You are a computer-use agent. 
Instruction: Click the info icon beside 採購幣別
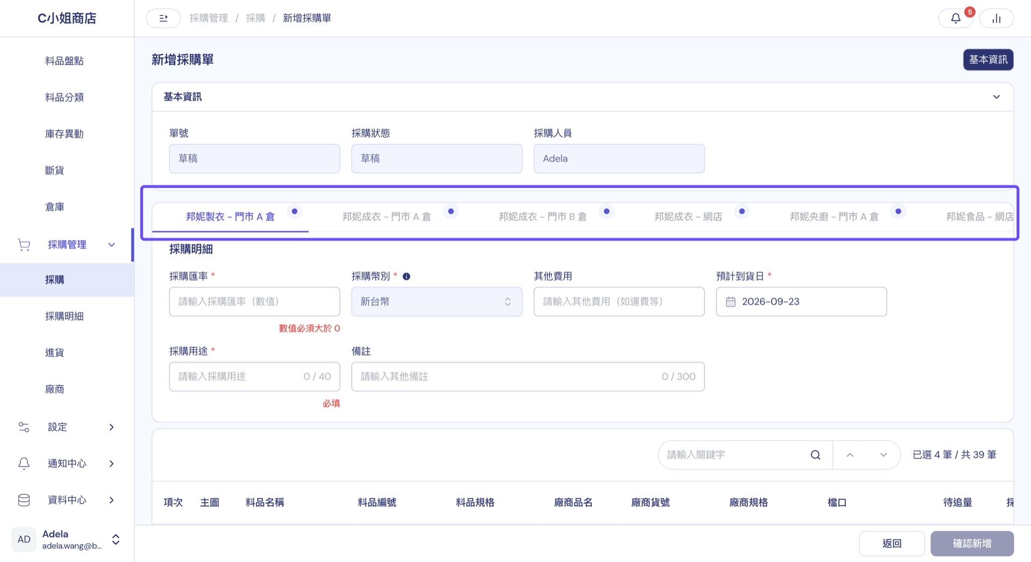coord(406,277)
